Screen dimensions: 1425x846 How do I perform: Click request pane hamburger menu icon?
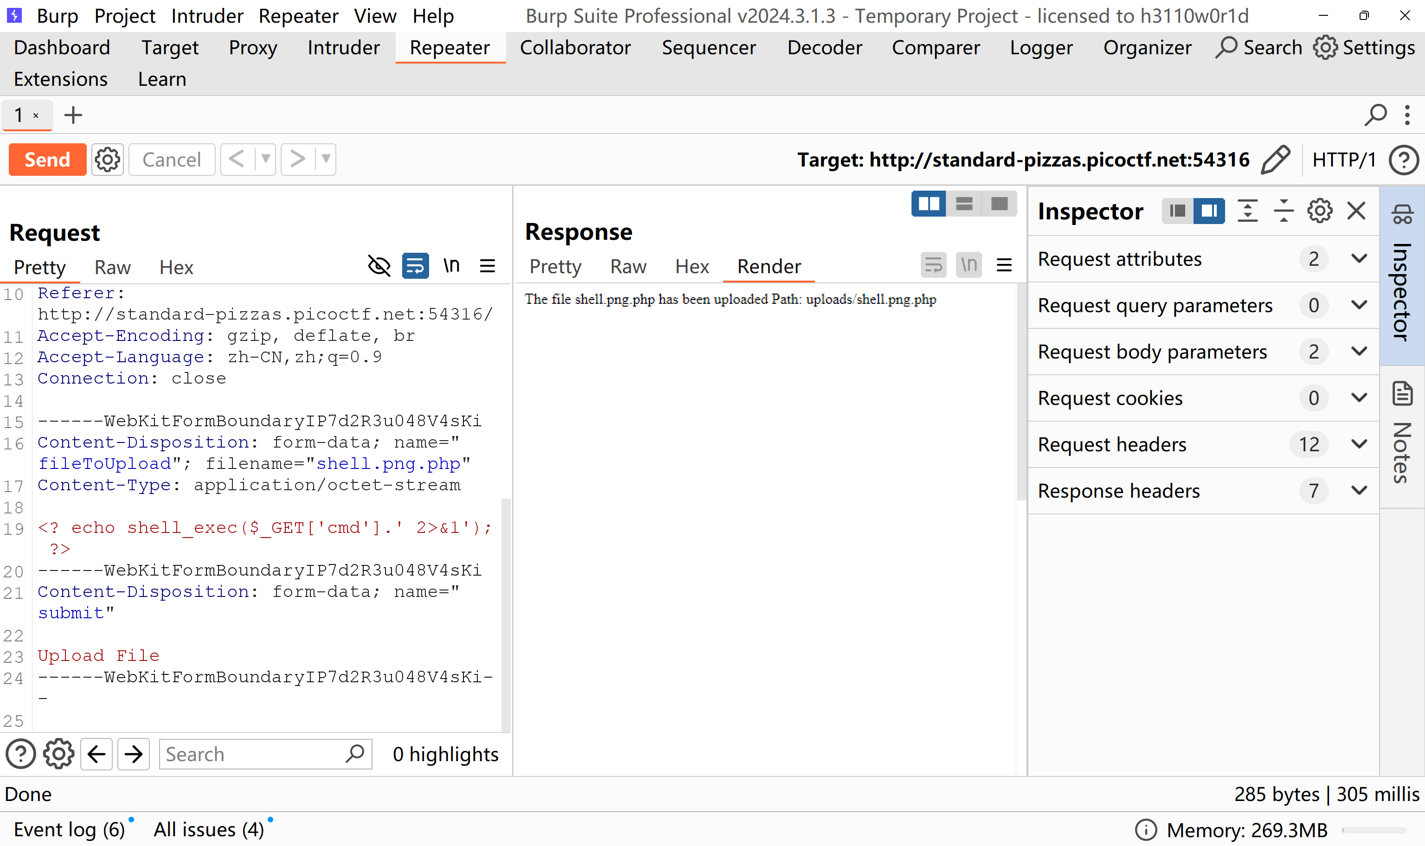point(488,266)
